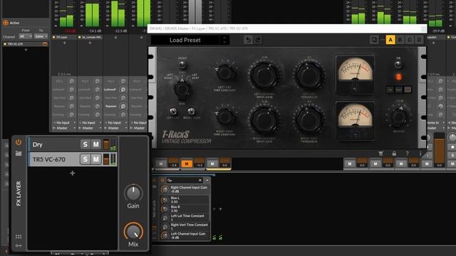
Task: Click the Left/Right Lat/Vert mode selector knob
Action: [x=182, y=88]
